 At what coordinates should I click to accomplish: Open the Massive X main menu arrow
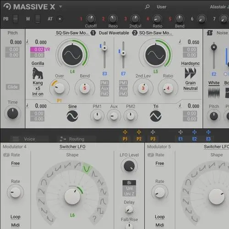(x=60, y=7)
